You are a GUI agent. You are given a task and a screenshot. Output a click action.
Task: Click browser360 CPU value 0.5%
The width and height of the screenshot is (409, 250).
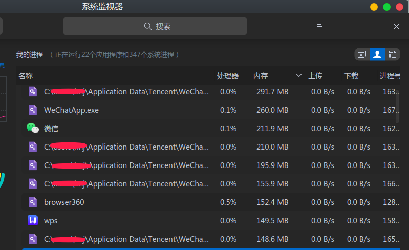[x=228, y=202]
